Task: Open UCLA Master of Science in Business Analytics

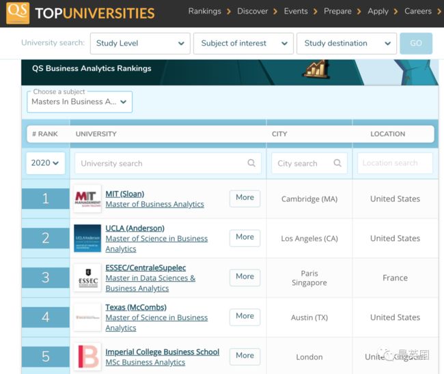Action: [x=156, y=244]
